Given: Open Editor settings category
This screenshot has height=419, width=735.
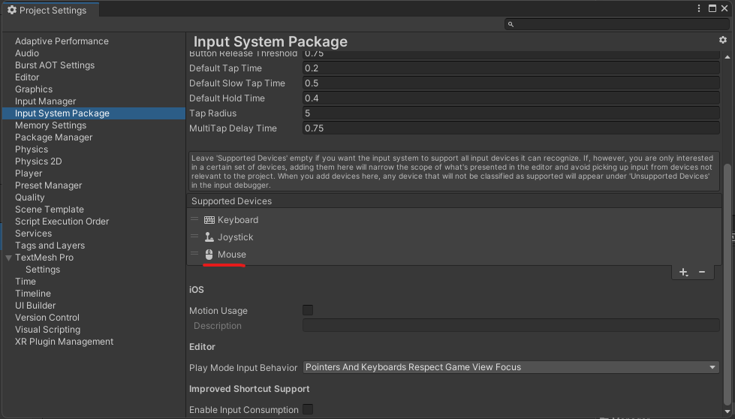Looking at the screenshot, I should (x=27, y=77).
